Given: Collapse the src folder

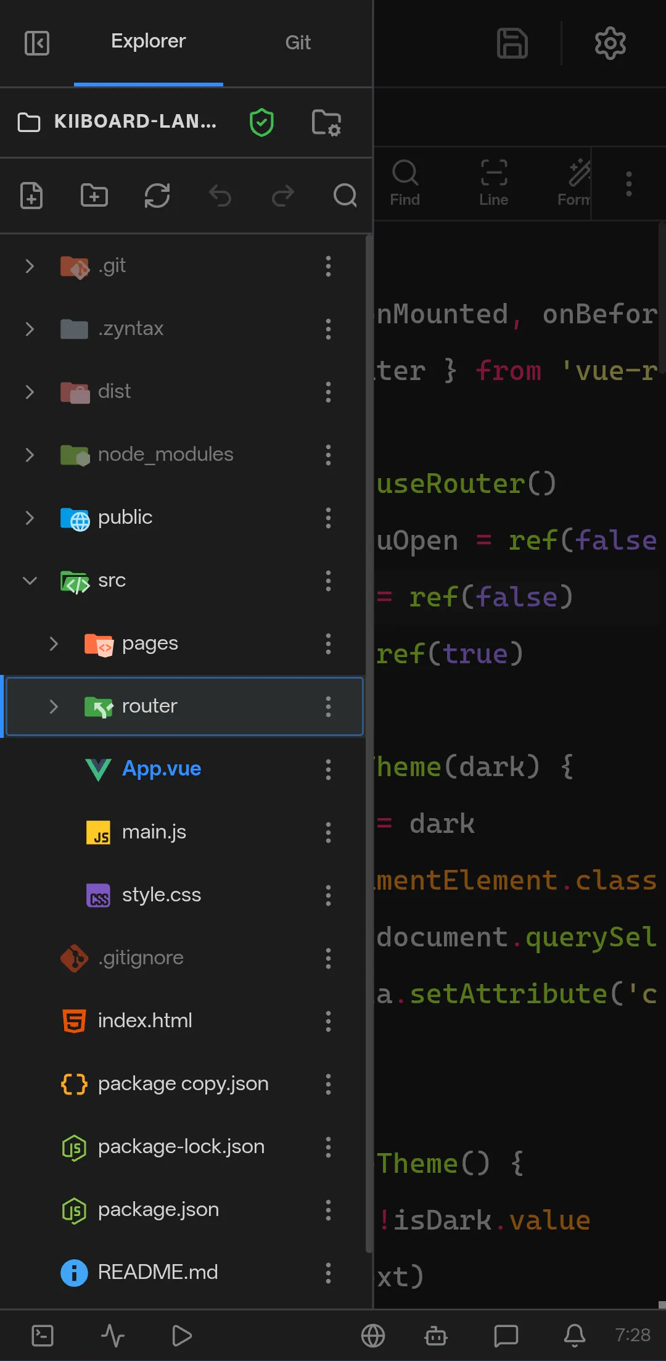Looking at the screenshot, I should [30, 581].
